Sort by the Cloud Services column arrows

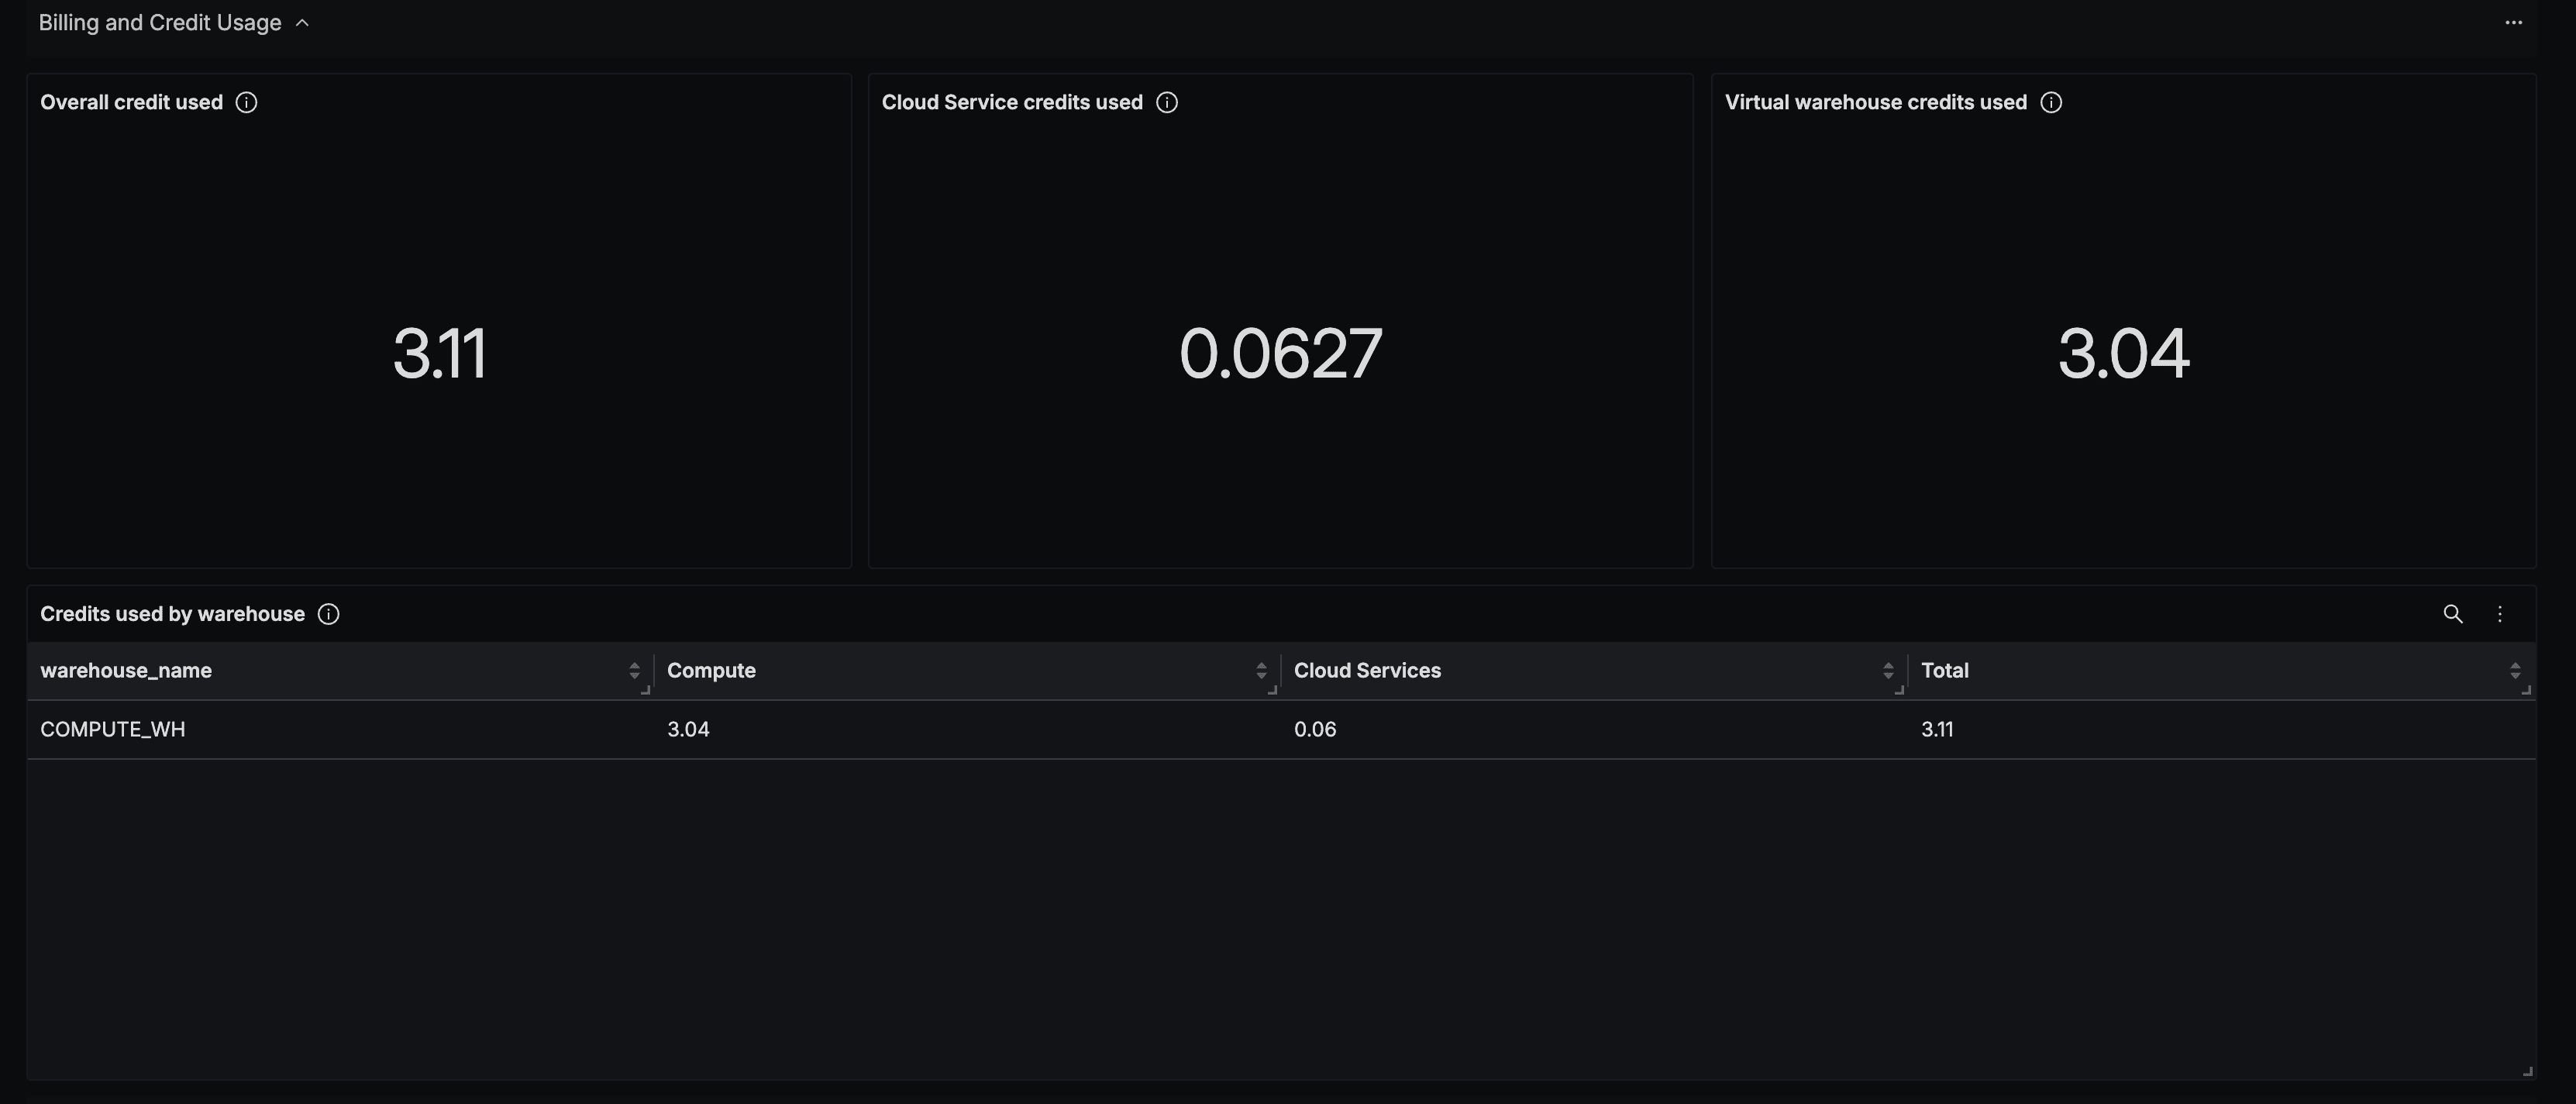click(x=1888, y=671)
